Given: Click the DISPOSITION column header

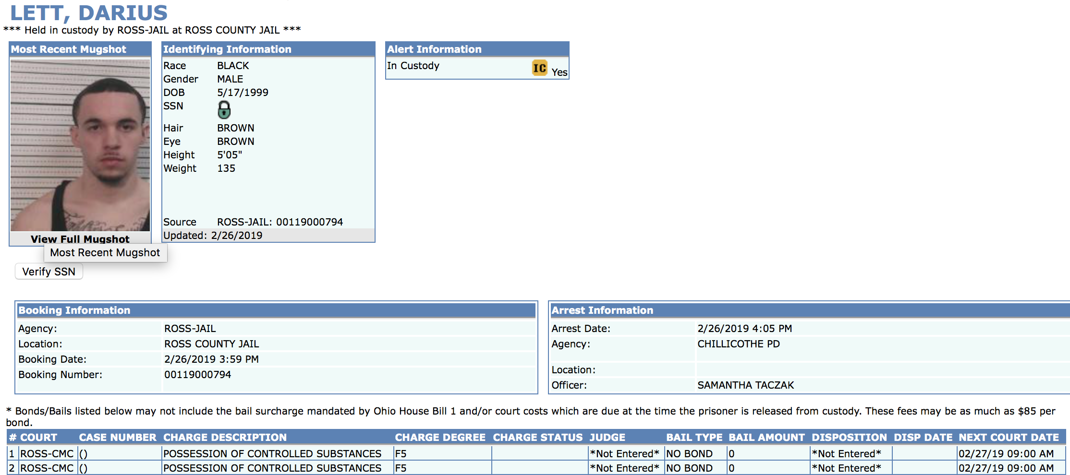Looking at the screenshot, I should pos(849,437).
